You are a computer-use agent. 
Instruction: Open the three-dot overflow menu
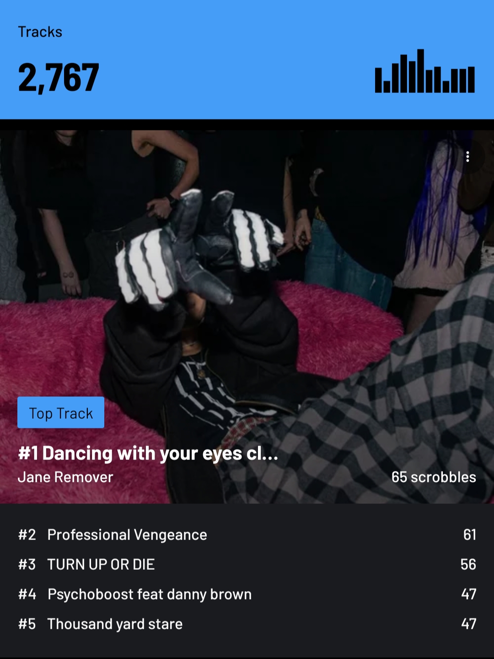(x=467, y=157)
